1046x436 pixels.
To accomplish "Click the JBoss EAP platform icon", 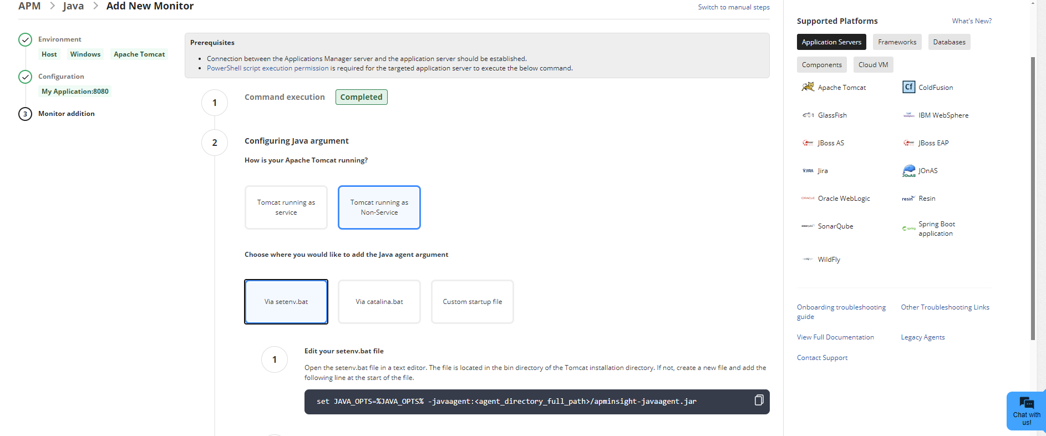I will pos(908,143).
